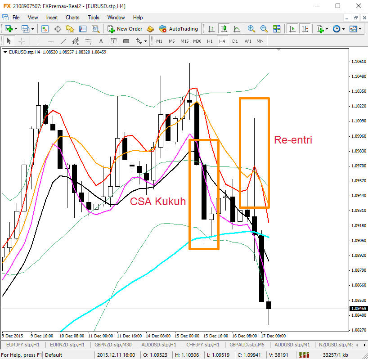Viewport: 368px width, 359px height.
Task: Click the New Order button
Action: [125, 29]
